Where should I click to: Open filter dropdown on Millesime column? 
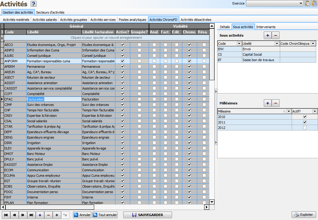(x=289, y=111)
